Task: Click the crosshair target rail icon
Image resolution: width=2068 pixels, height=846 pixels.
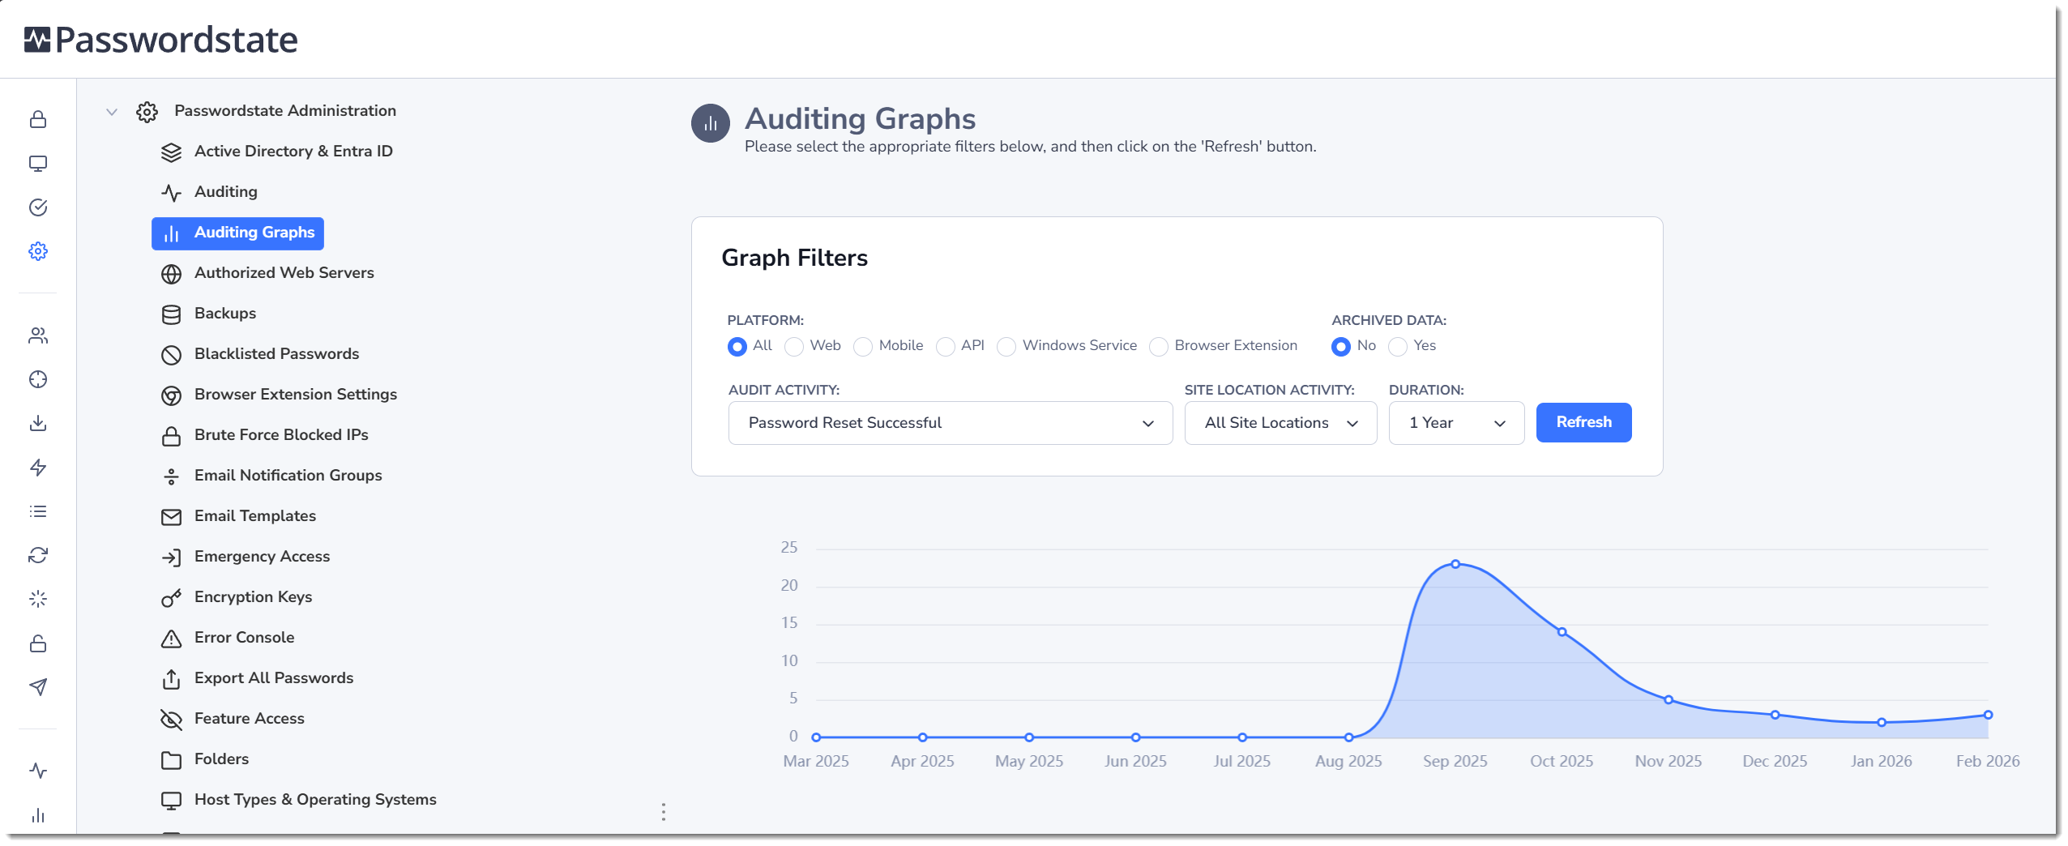Action: coord(38,379)
